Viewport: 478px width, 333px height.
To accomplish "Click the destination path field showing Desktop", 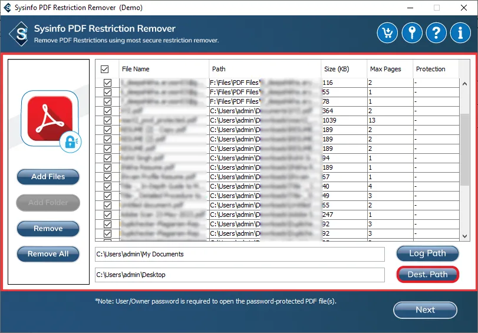I will (x=240, y=275).
